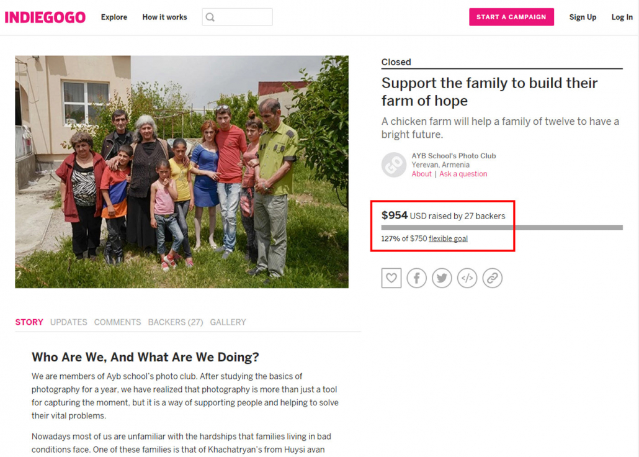
Task: Select the Story tab
Action: (29, 322)
